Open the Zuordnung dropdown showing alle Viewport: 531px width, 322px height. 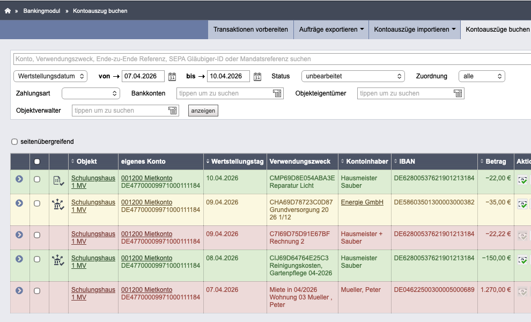point(482,76)
